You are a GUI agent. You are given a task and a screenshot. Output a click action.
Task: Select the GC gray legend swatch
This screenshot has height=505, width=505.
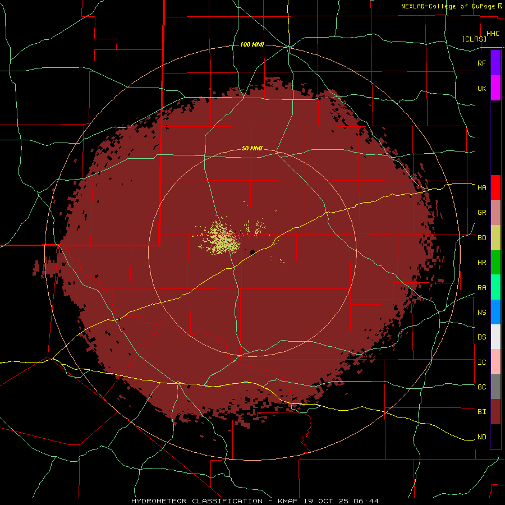click(495, 387)
